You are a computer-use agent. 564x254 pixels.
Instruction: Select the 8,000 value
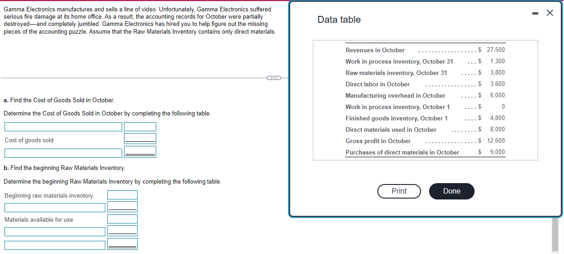point(497,129)
